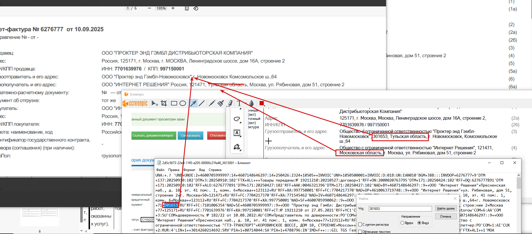Click the PDF page number field
532x234 pixels.
click(x=128, y=8)
